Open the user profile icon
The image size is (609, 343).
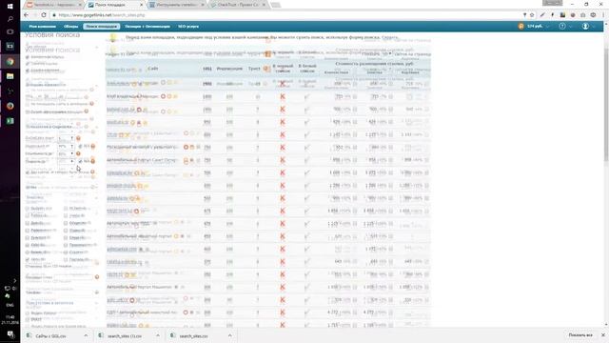585,26
